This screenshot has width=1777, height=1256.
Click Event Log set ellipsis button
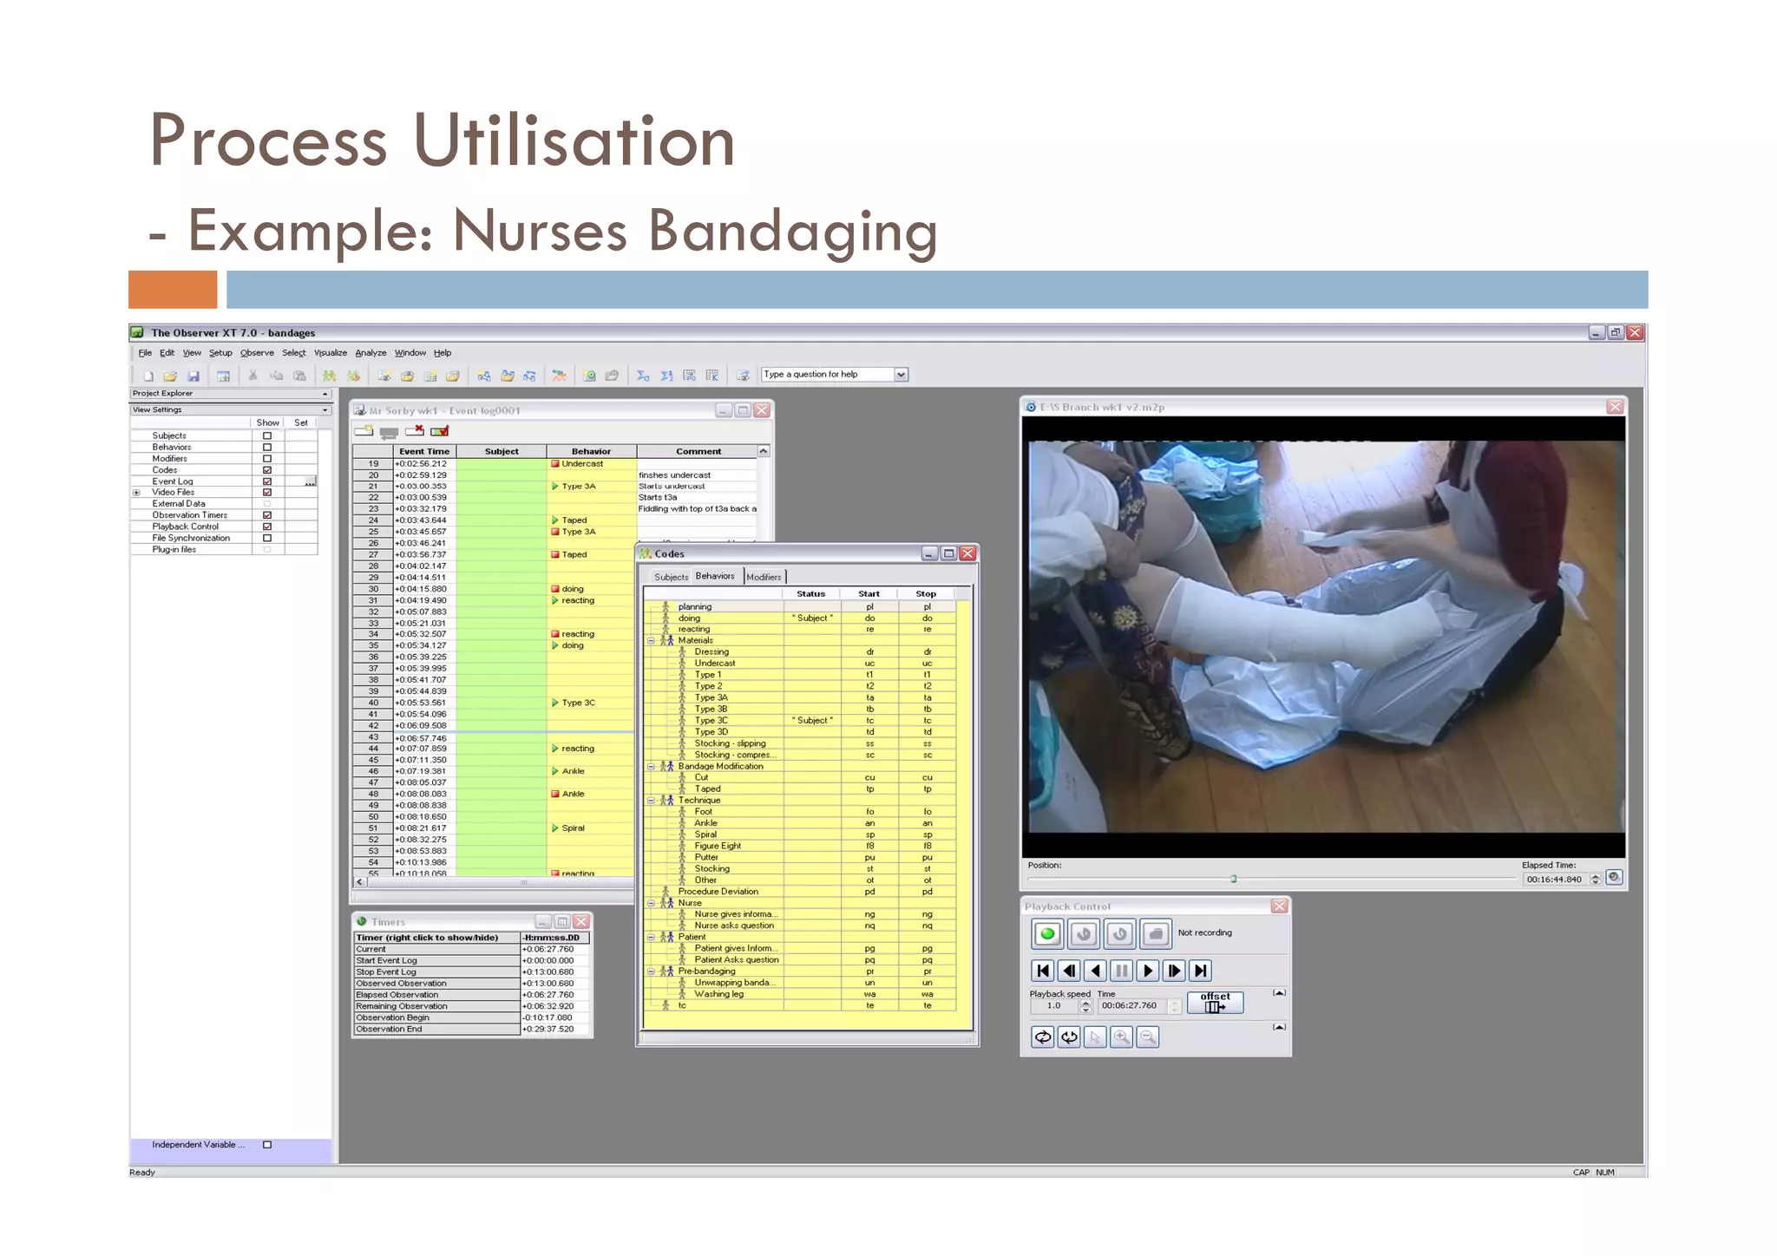[x=310, y=481]
